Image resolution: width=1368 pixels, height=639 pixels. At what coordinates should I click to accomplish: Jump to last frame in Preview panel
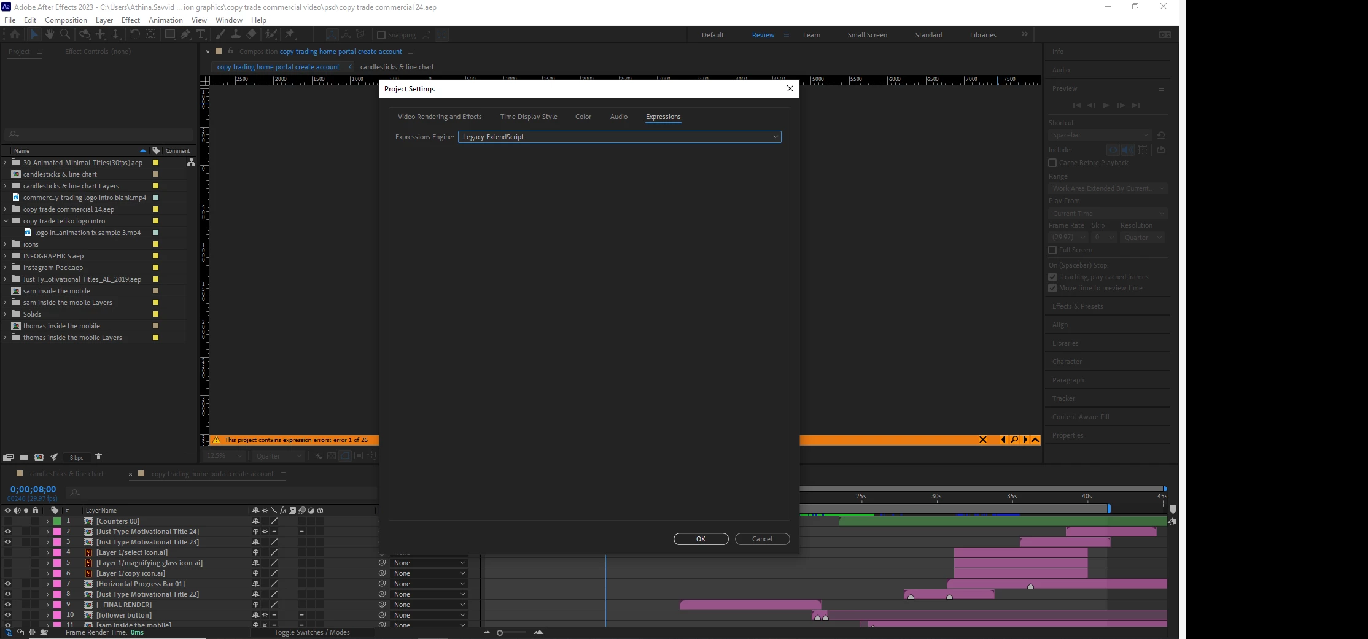coord(1136,106)
